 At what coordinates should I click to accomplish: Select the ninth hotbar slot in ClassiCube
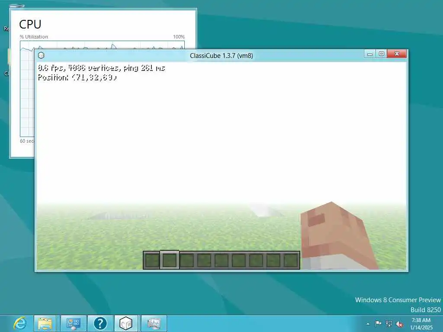[291, 260]
